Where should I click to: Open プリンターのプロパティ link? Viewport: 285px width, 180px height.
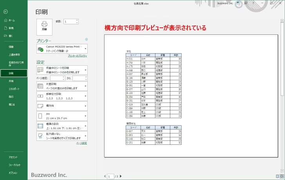tap(78, 56)
